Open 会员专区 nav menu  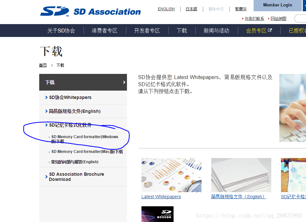(x=256, y=31)
